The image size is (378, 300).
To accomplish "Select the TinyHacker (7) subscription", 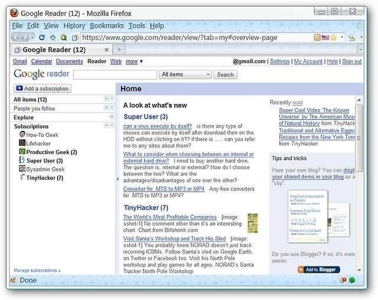I will 45,178.
